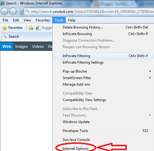
Task: Open the Edit menu
Action: coord(16,20)
